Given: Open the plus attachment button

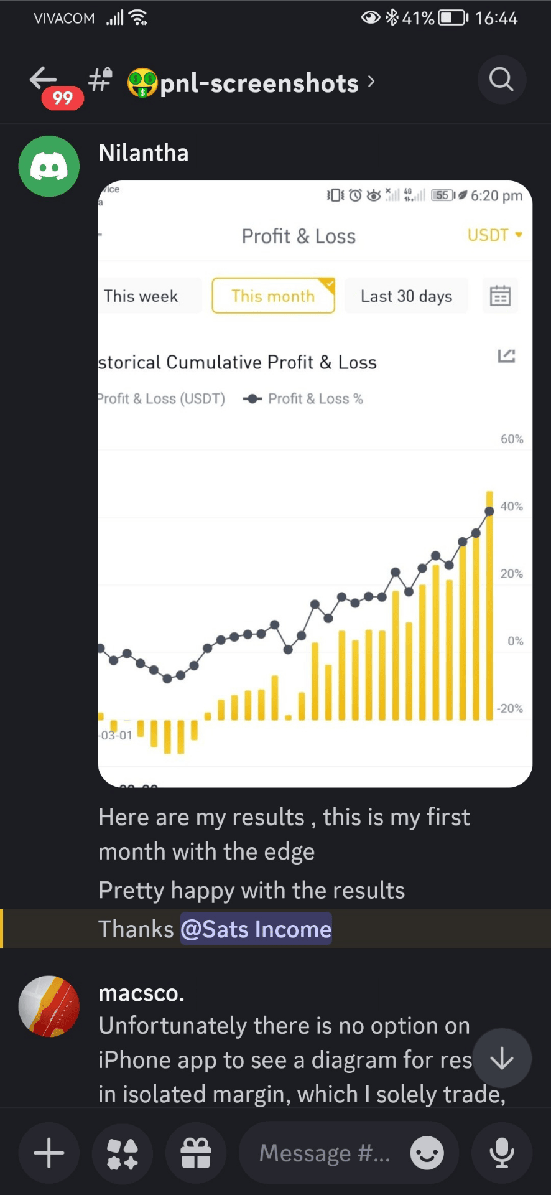Looking at the screenshot, I should 49,1153.
